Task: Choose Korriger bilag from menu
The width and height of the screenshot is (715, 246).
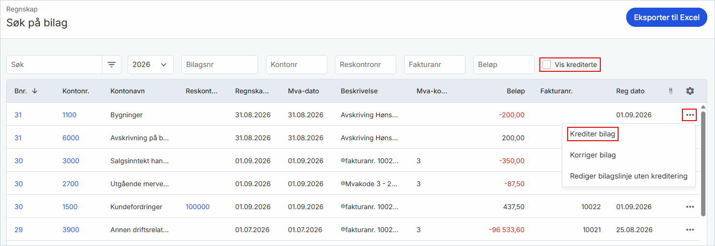Action: [593, 155]
